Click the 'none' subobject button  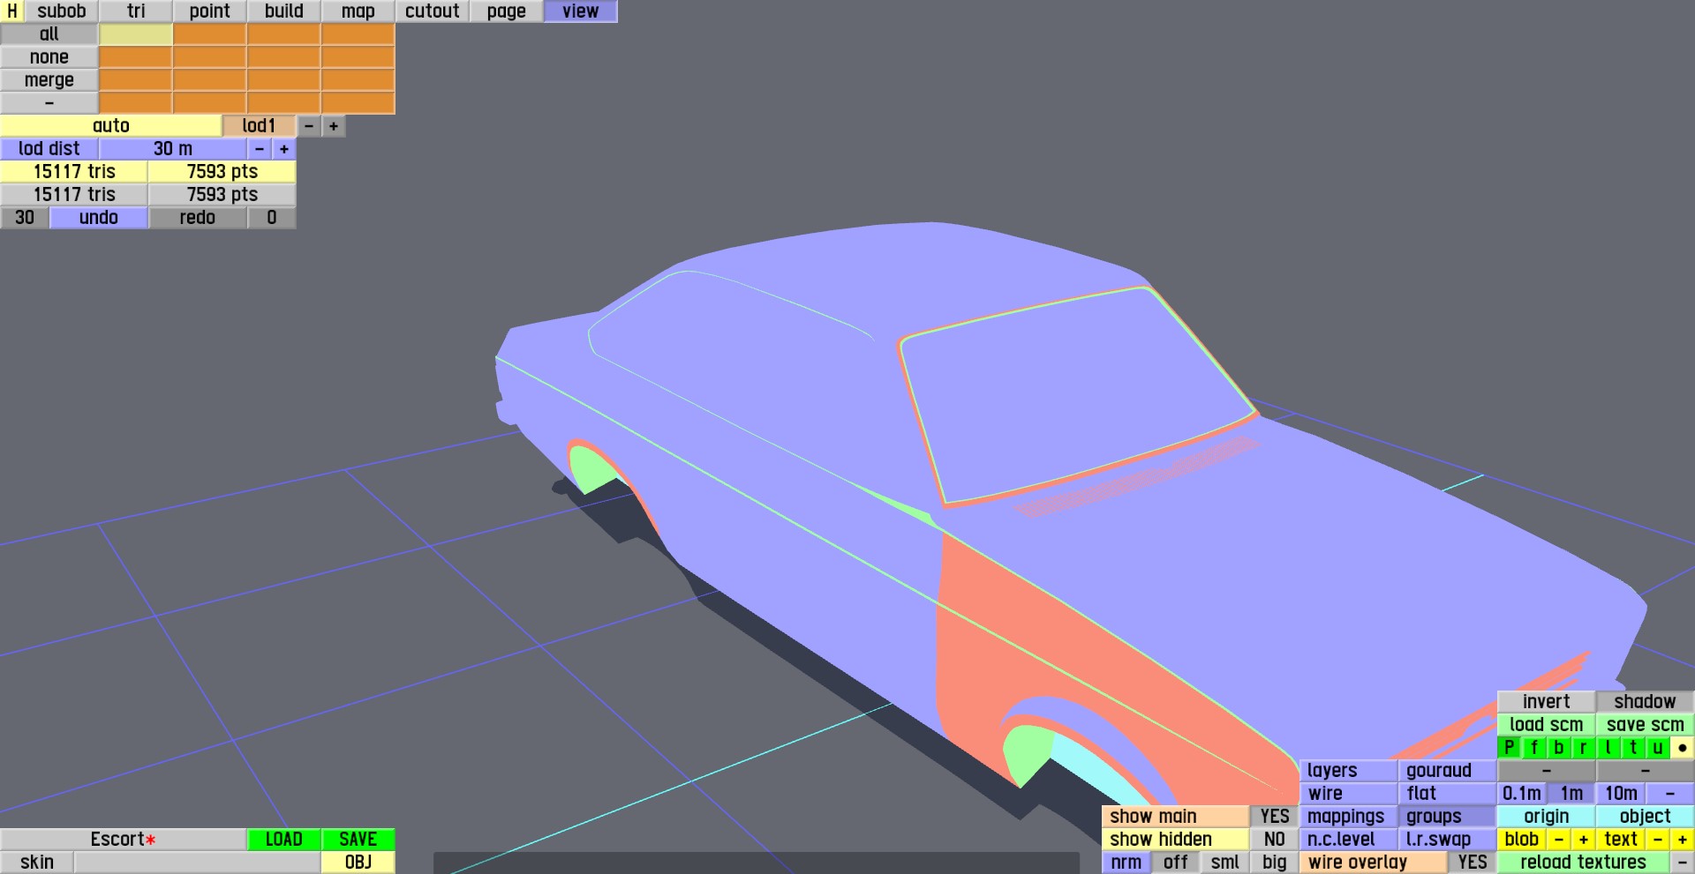click(49, 57)
